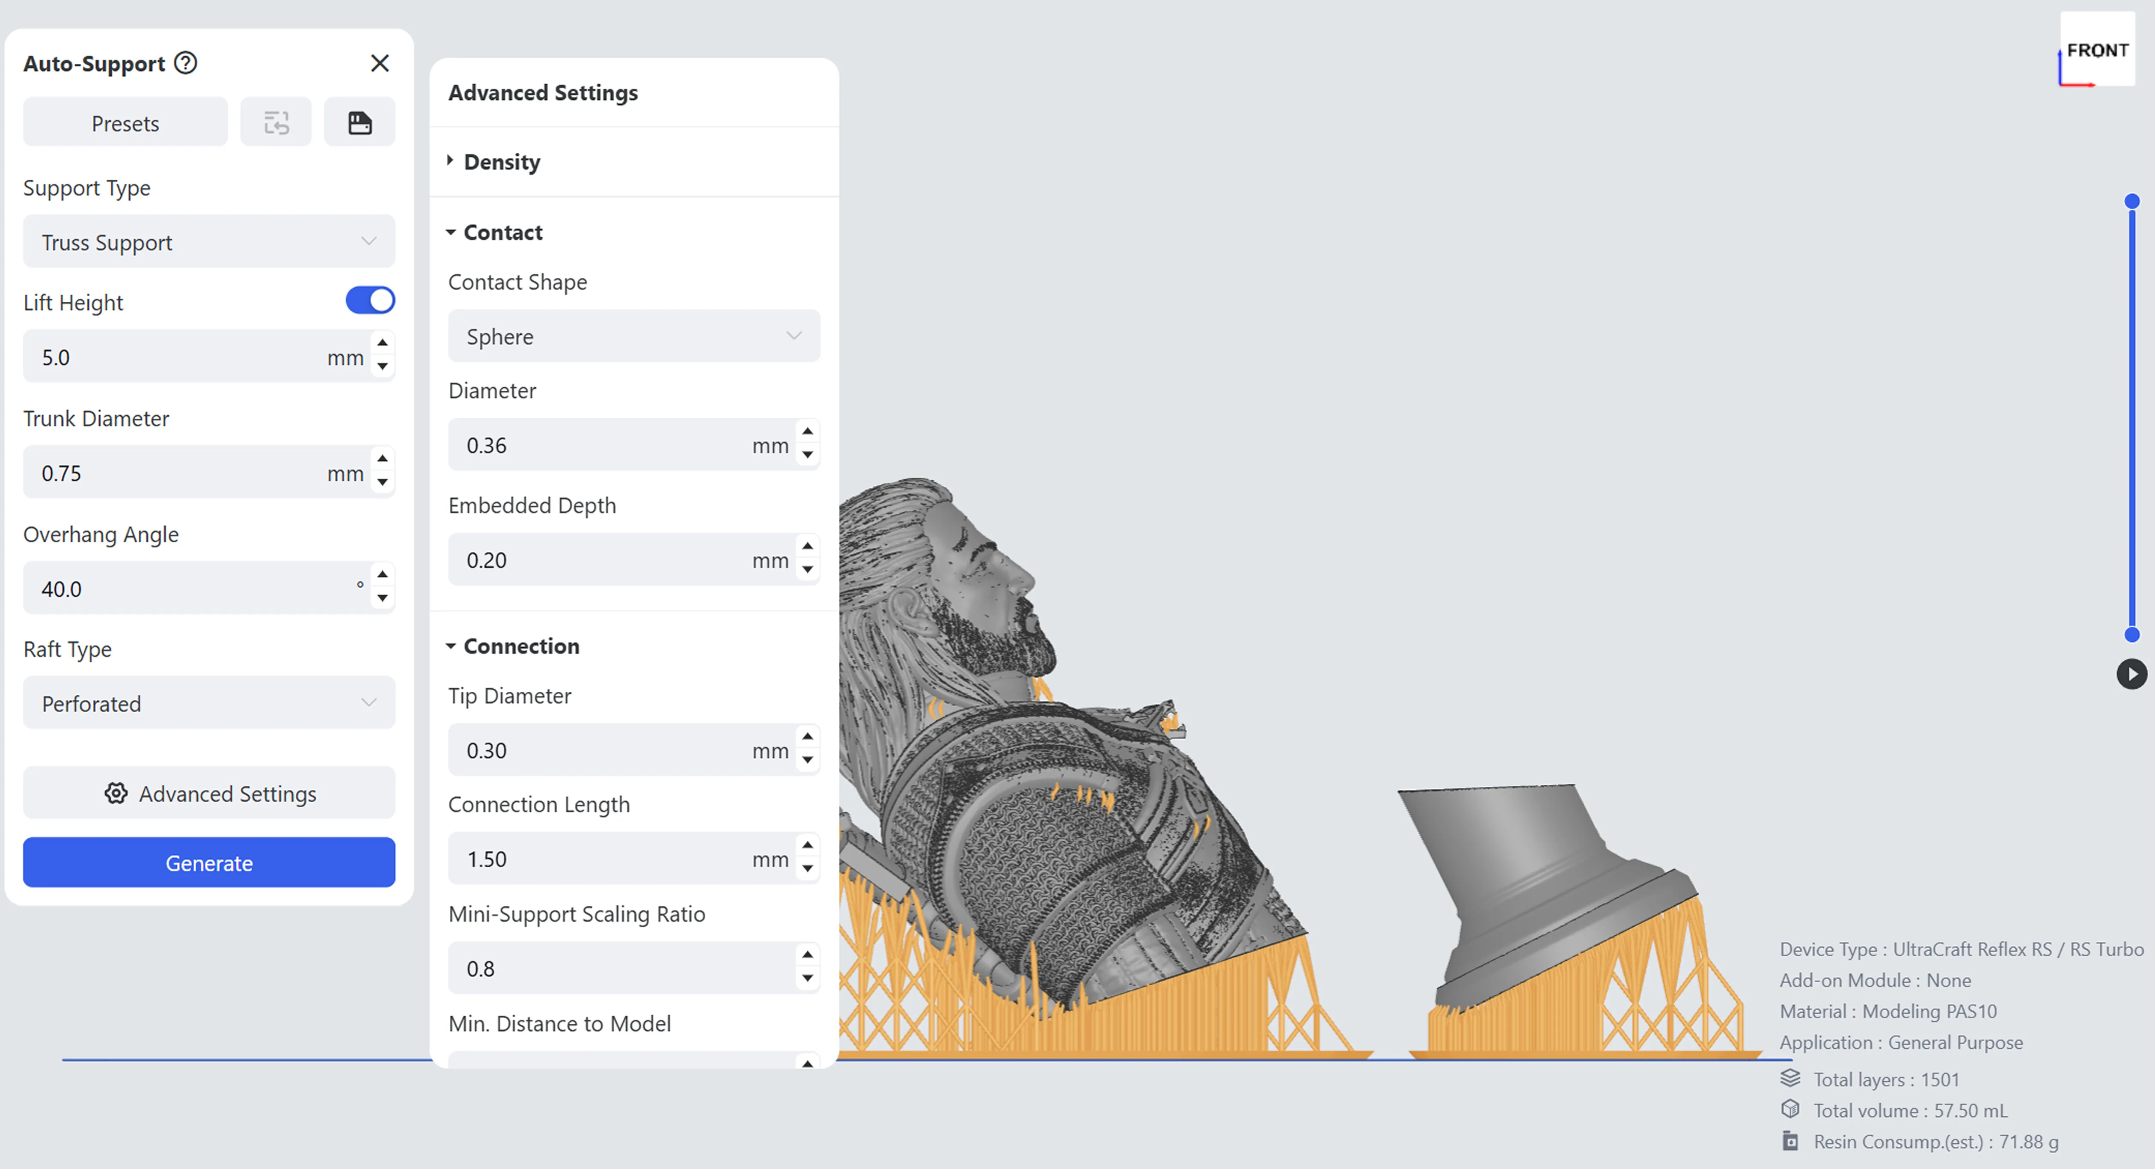Click the Device Type UltraCraft Reflex RS text
Image resolution: width=2155 pixels, height=1169 pixels.
click(x=1962, y=949)
